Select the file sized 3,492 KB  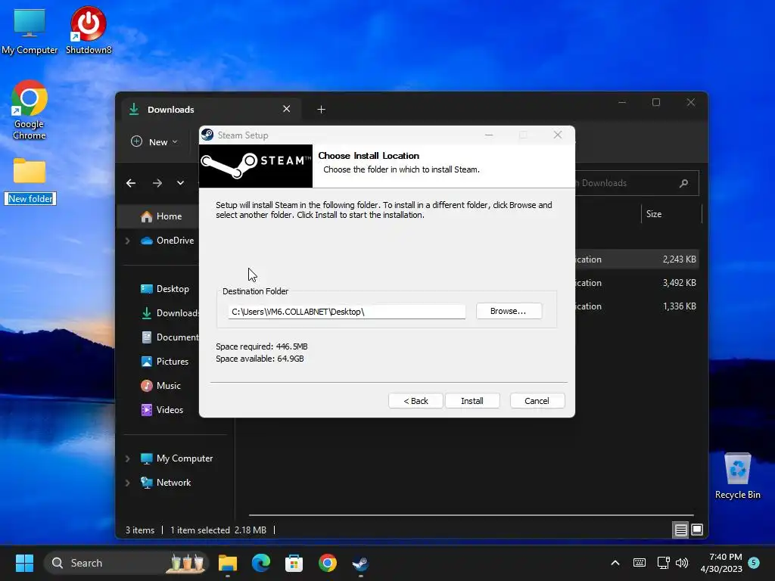pyautogui.click(x=637, y=283)
